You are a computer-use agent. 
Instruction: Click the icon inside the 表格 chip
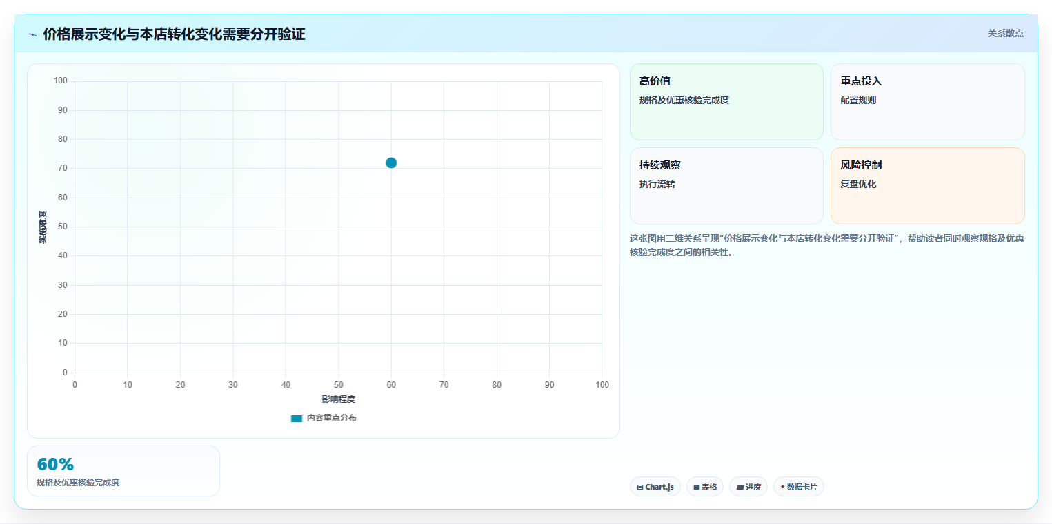(697, 487)
